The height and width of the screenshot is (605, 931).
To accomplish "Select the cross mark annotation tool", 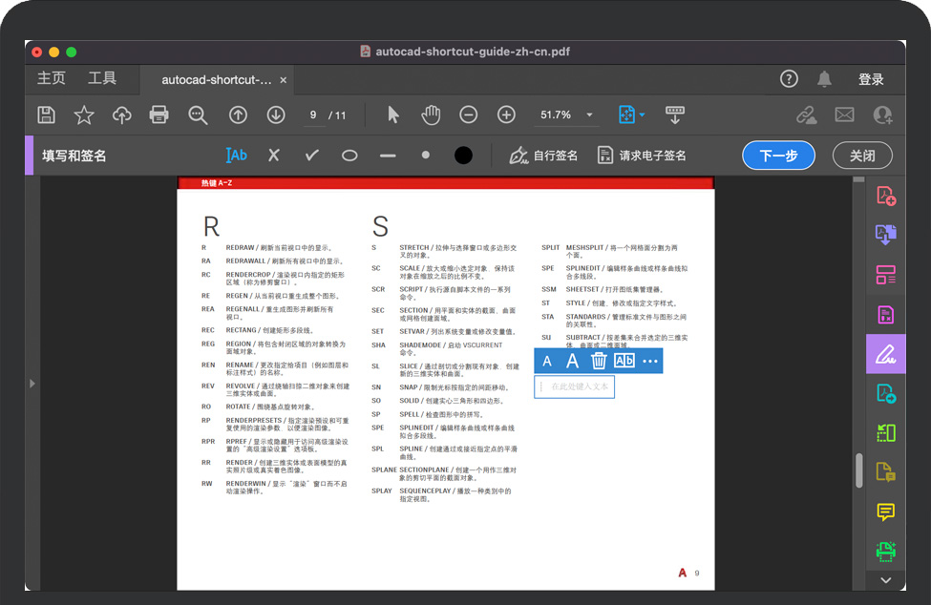I will [274, 156].
